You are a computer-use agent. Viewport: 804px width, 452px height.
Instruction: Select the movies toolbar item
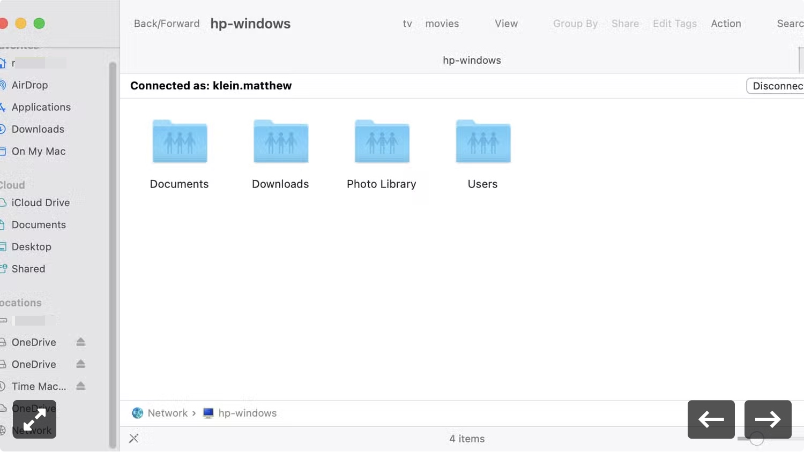(x=442, y=24)
